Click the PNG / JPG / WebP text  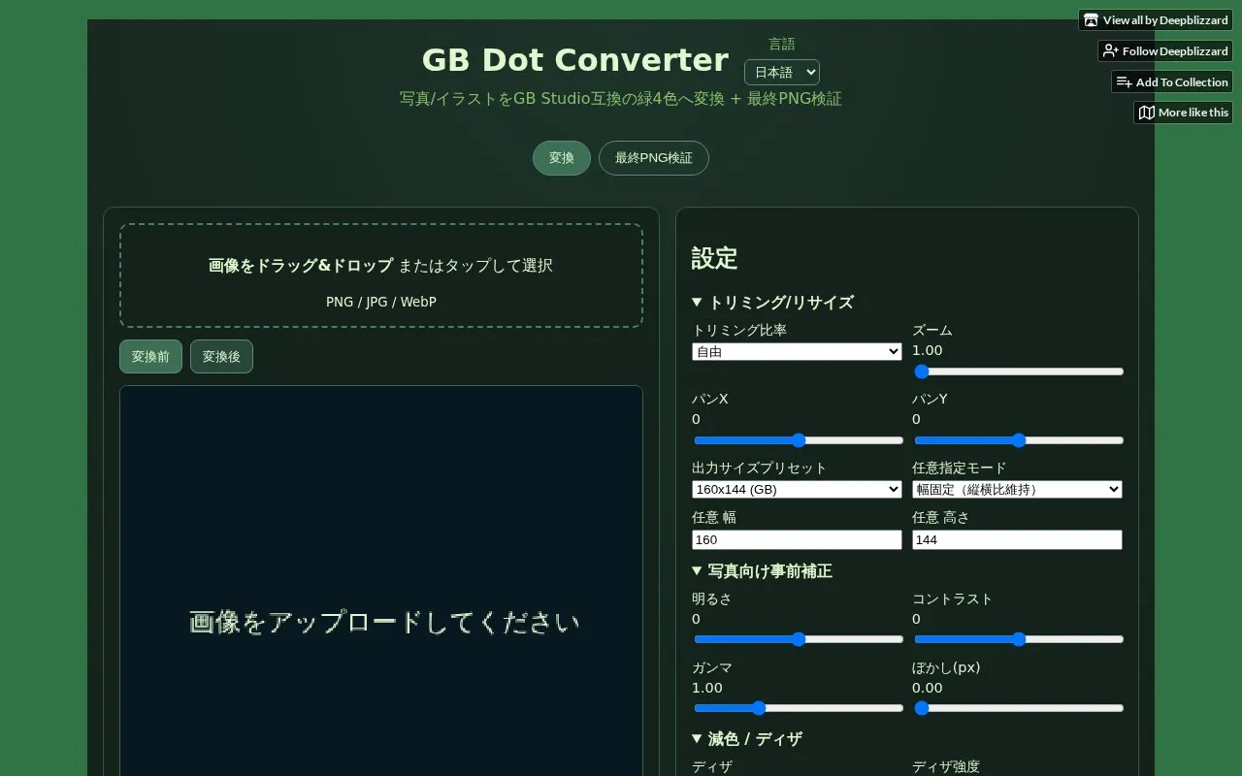[381, 302]
